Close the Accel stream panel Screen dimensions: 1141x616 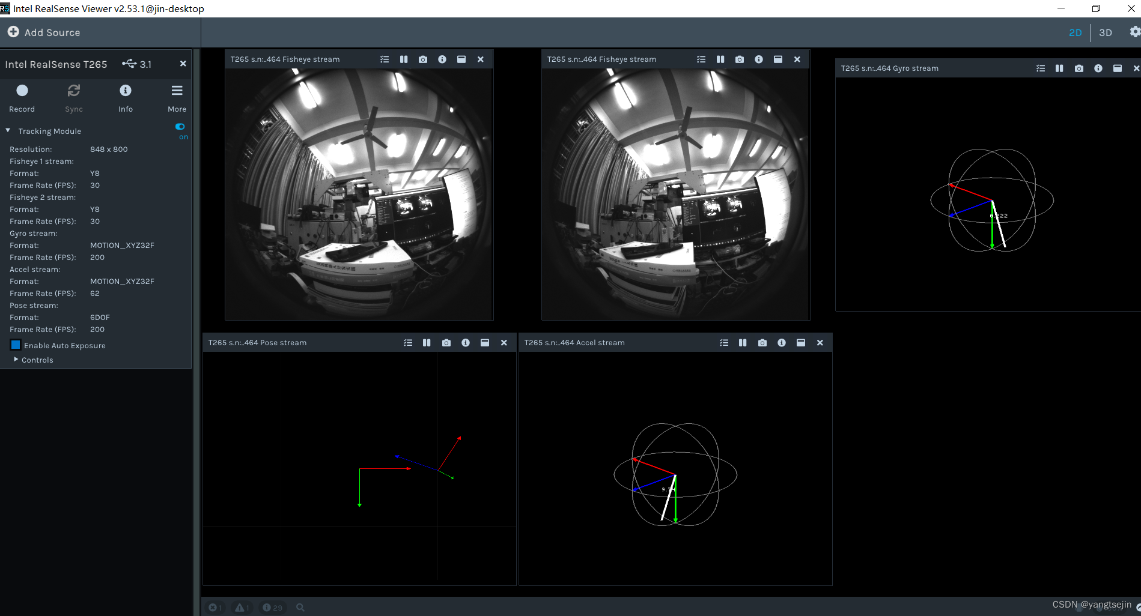coord(820,343)
